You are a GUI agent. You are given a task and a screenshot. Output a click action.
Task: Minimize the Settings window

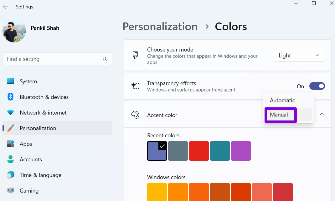(296, 3)
